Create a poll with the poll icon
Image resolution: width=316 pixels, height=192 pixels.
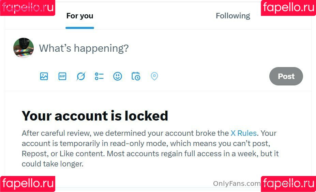tap(99, 76)
